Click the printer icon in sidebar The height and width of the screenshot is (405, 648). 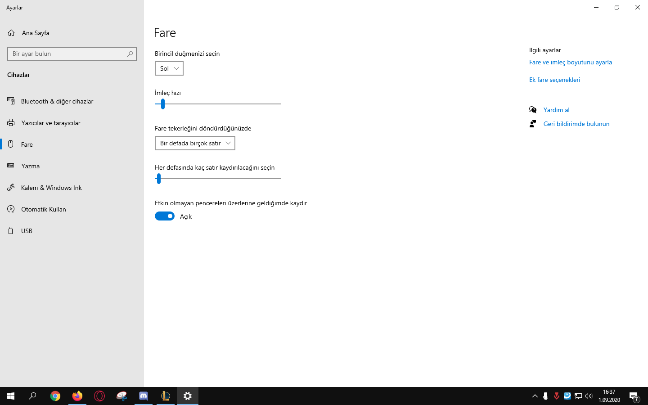pos(11,122)
